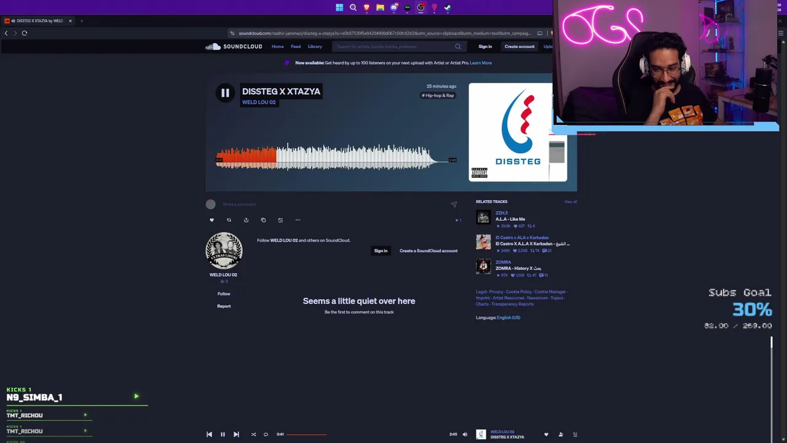Open the Feed tab

(x=296, y=47)
